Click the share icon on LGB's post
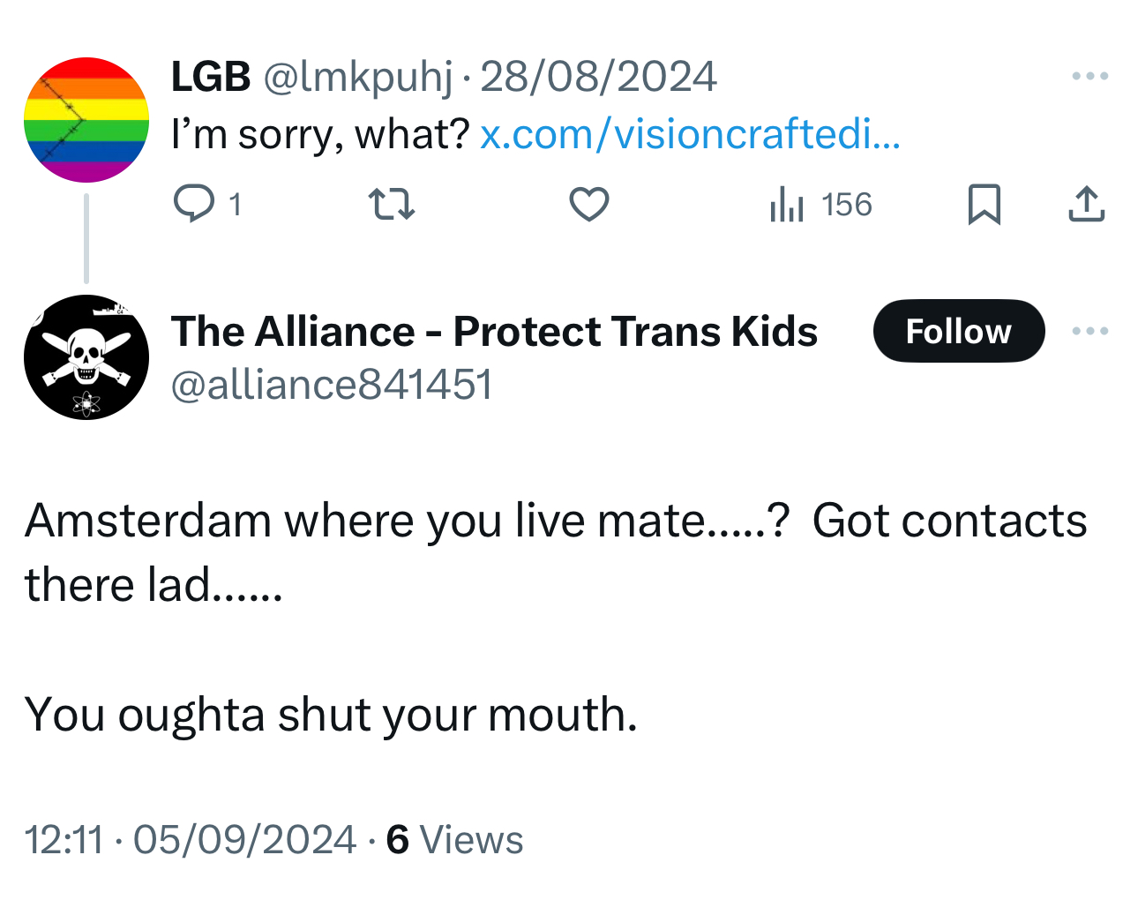 [1086, 204]
